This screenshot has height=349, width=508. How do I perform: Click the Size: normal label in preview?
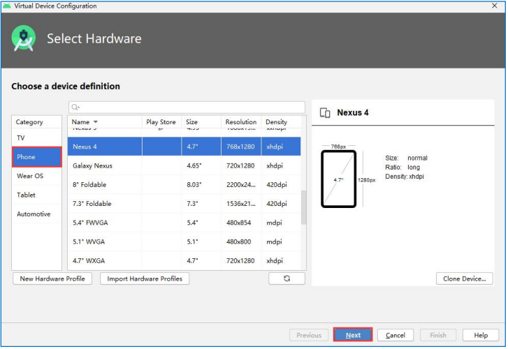tap(407, 158)
